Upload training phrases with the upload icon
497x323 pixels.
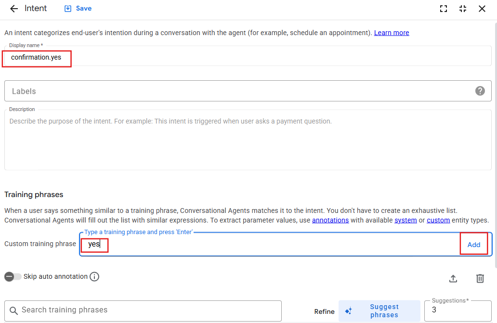click(453, 278)
